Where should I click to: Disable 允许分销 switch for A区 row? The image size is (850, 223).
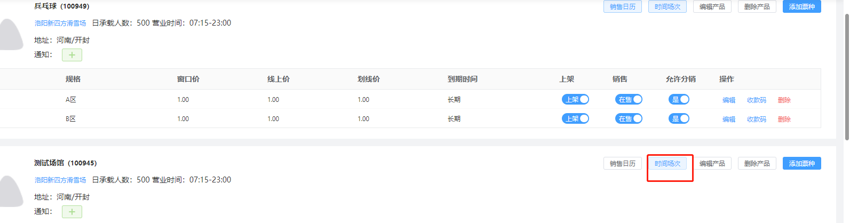click(x=679, y=100)
